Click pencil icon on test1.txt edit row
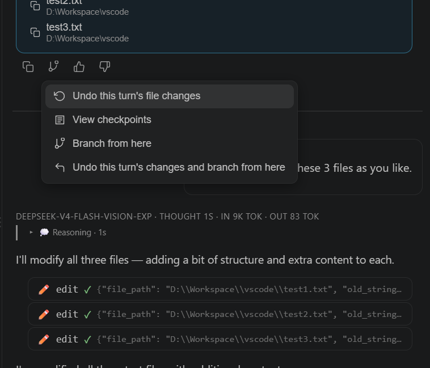The height and width of the screenshot is (368, 430). [x=44, y=289]
